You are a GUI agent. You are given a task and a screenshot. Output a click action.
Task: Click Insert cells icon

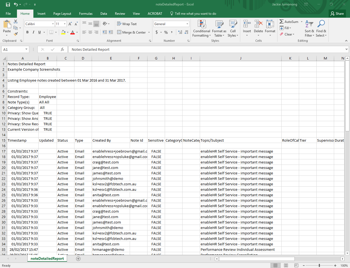click(x=247, y=24)
